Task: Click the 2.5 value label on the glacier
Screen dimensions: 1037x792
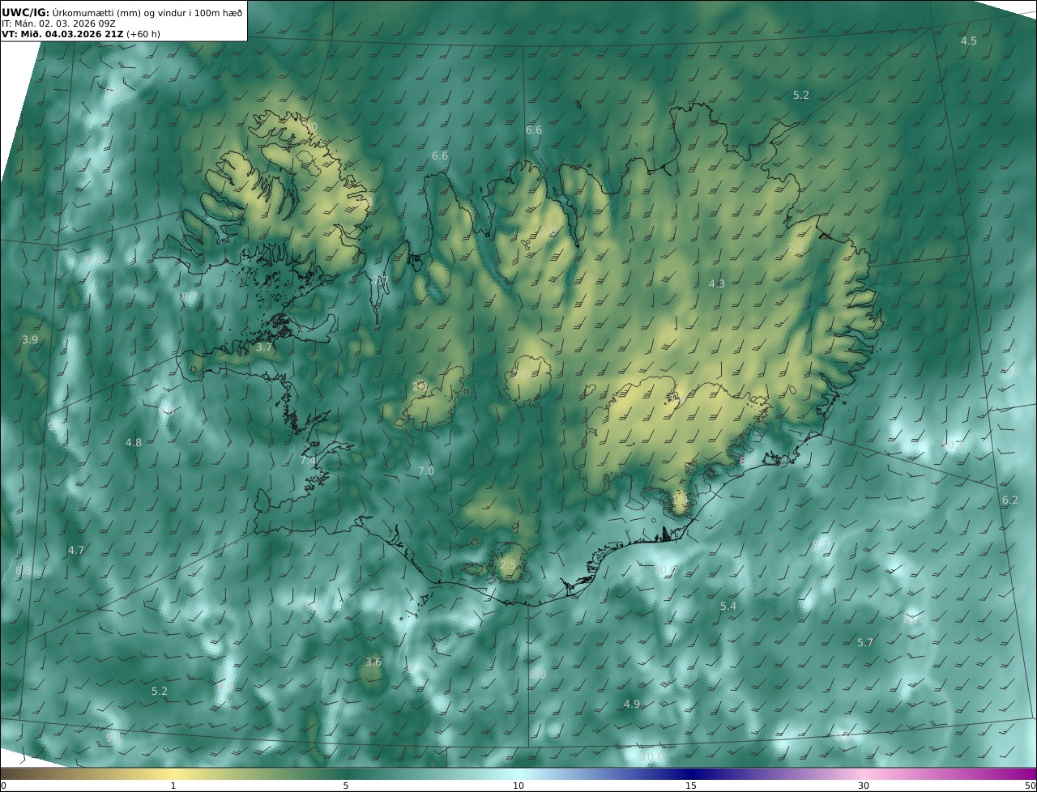Action: pyautogui.click(x=508, y=564)
